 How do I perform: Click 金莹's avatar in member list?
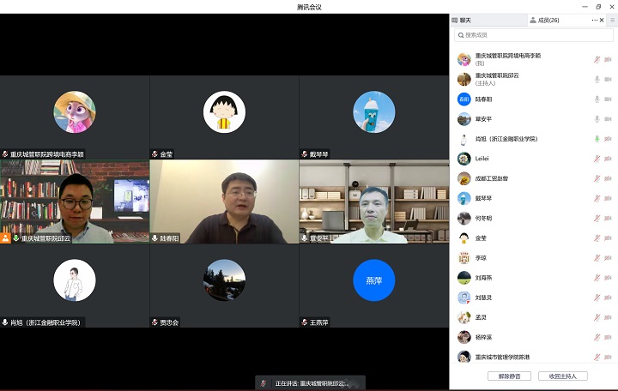click(x=463, y=238)
